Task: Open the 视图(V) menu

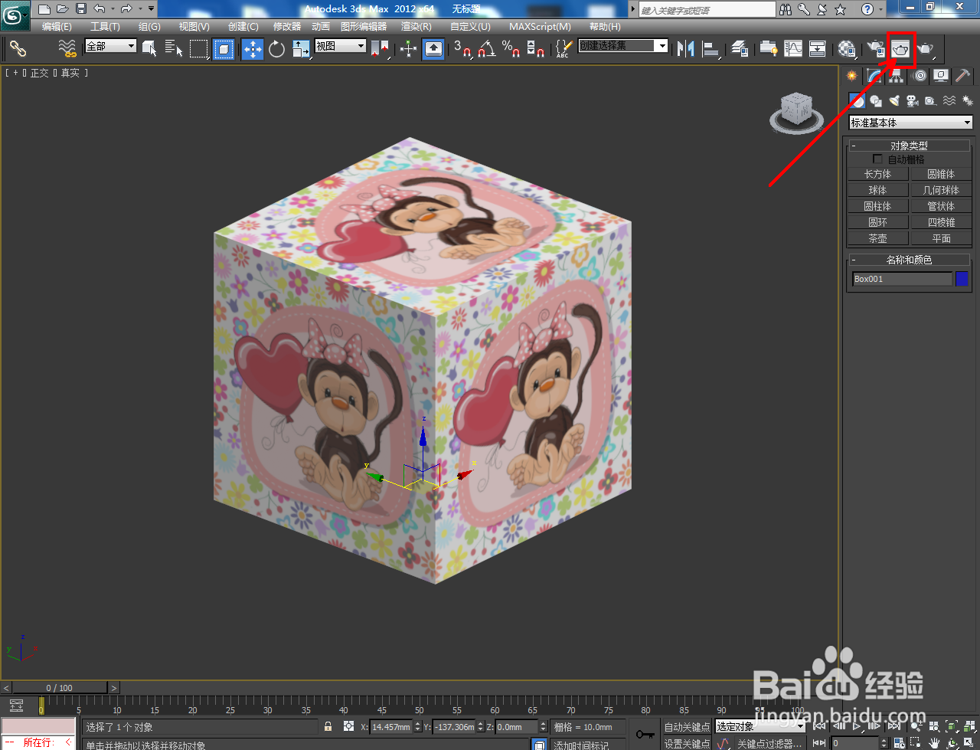Action: coord(194,27)
